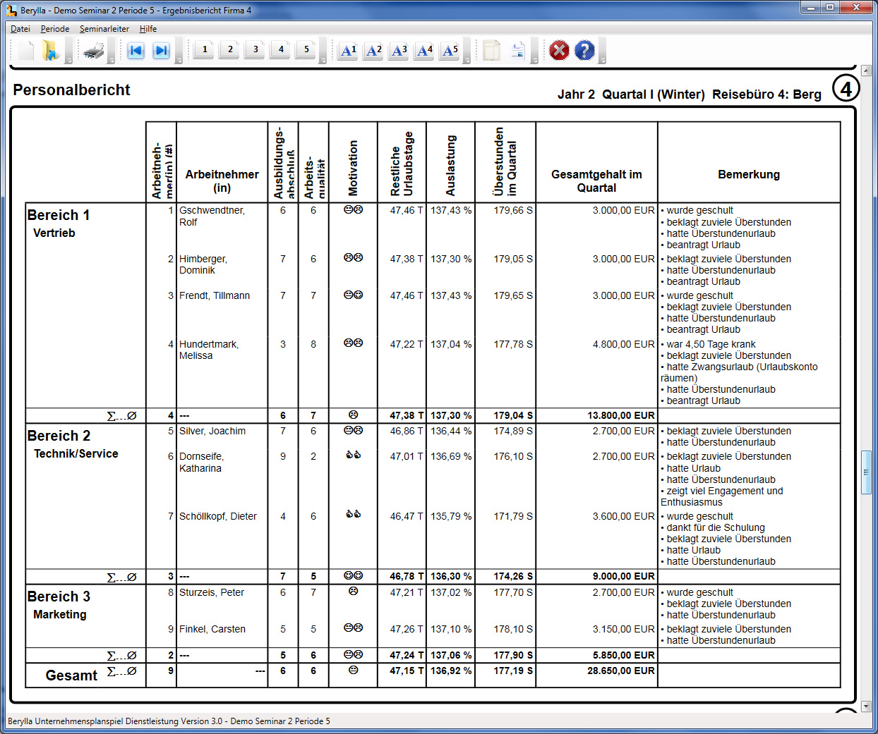Click the small document layout icon
The height and width of the screenshot is (734, 878).
pos(517,51)
